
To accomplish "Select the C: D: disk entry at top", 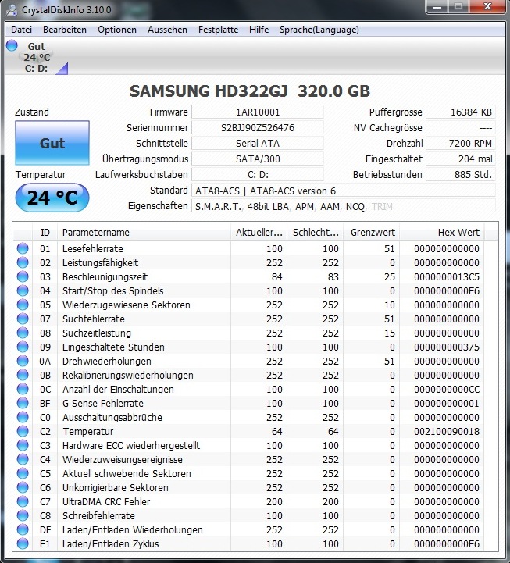I will [x=36, y=57].
